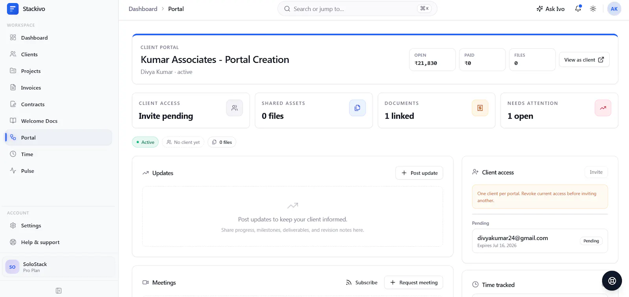The height and width of the screenshot is (297, 629).
Task: Click the 'Divya Kumar · active' subtitle
Action: point(166,72)
